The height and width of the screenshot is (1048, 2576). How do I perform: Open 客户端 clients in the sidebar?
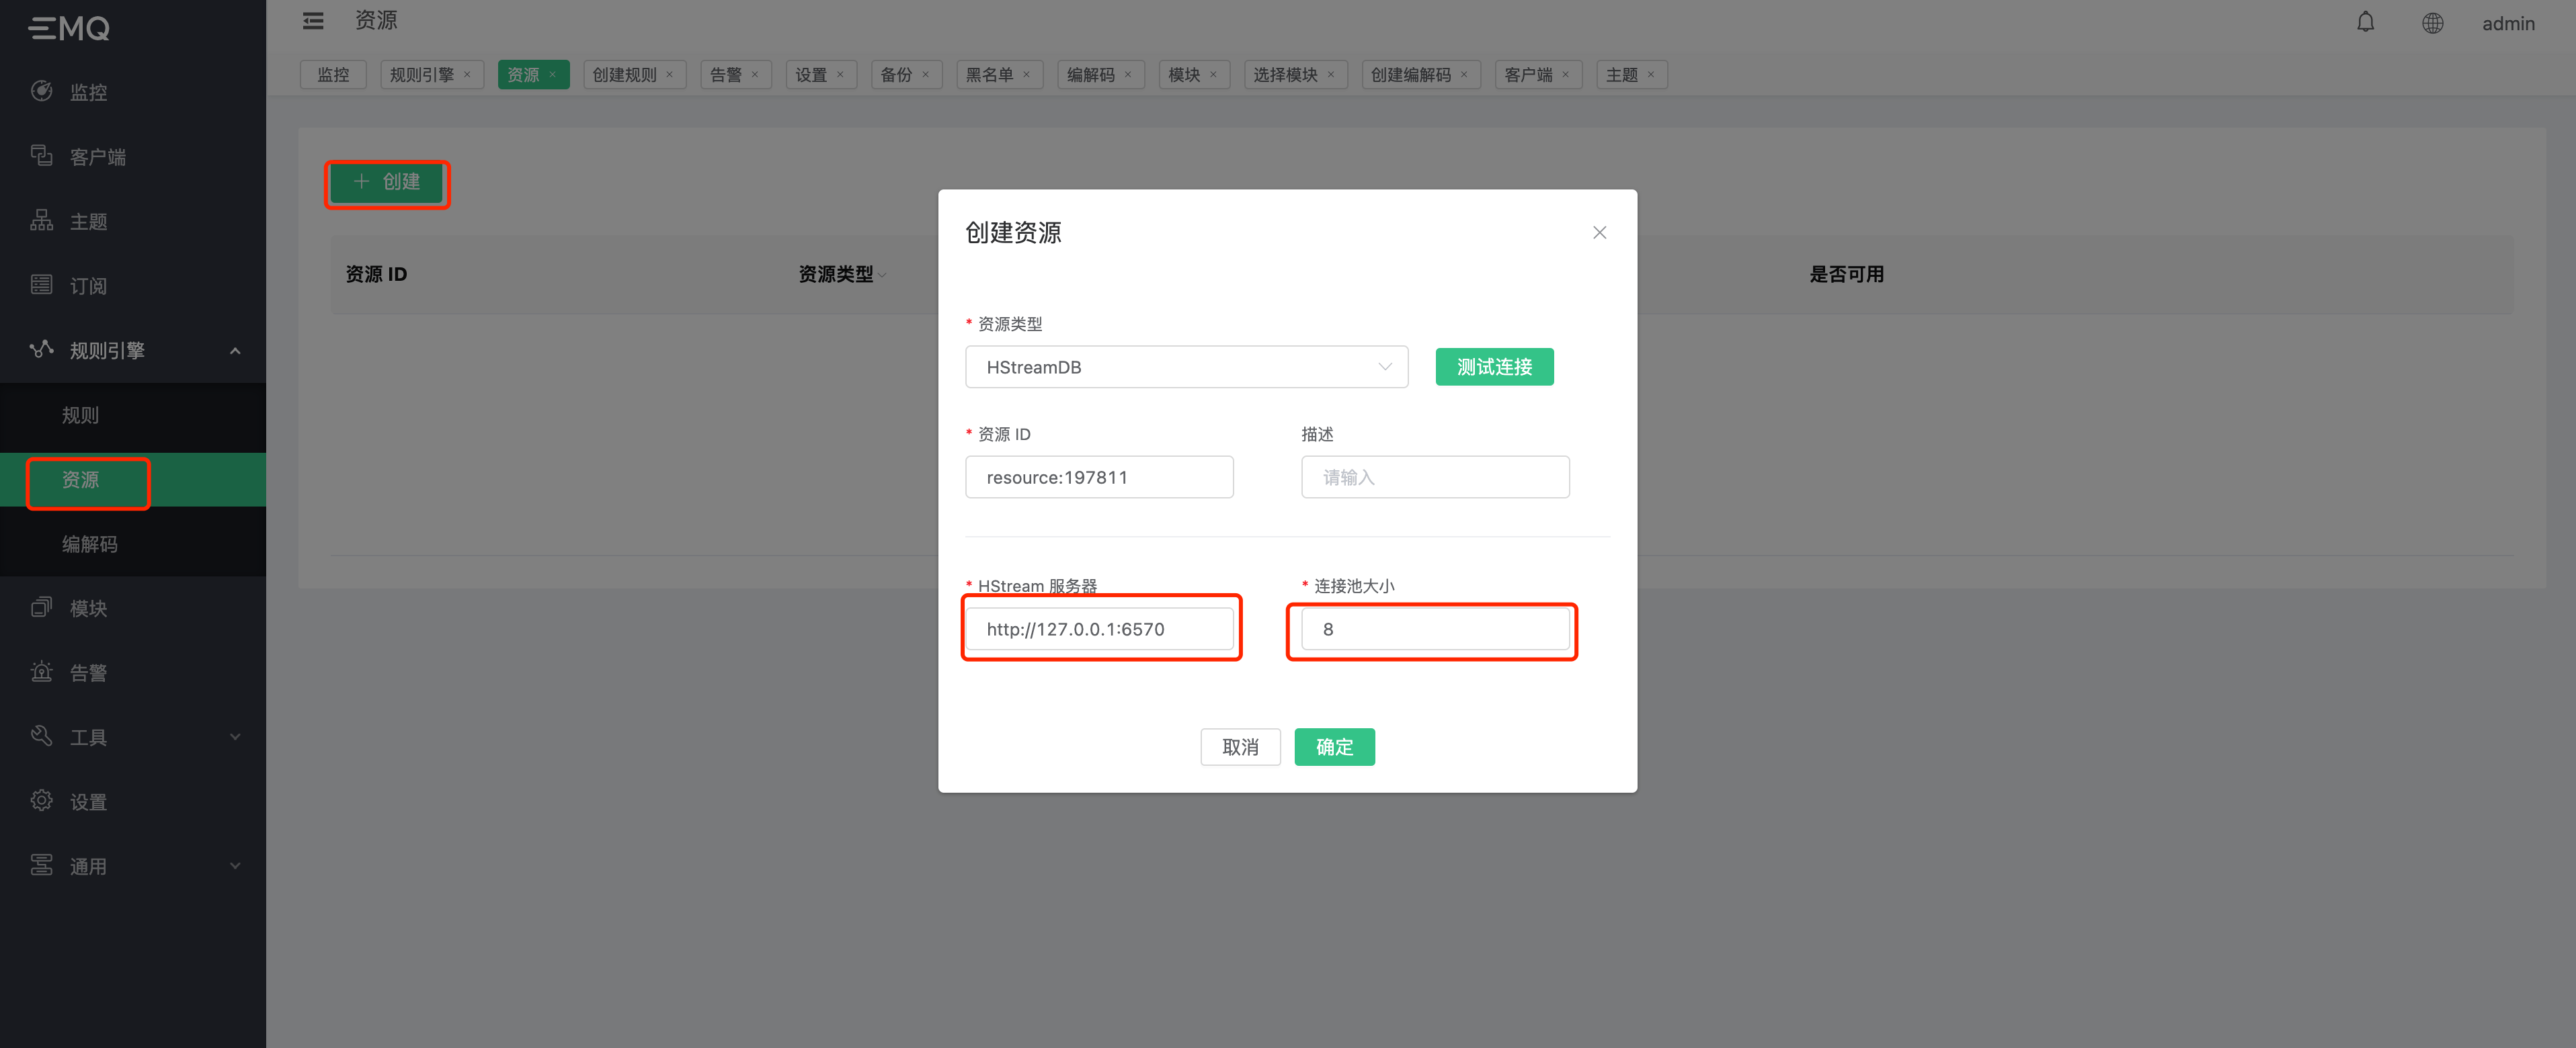[97, 157]
